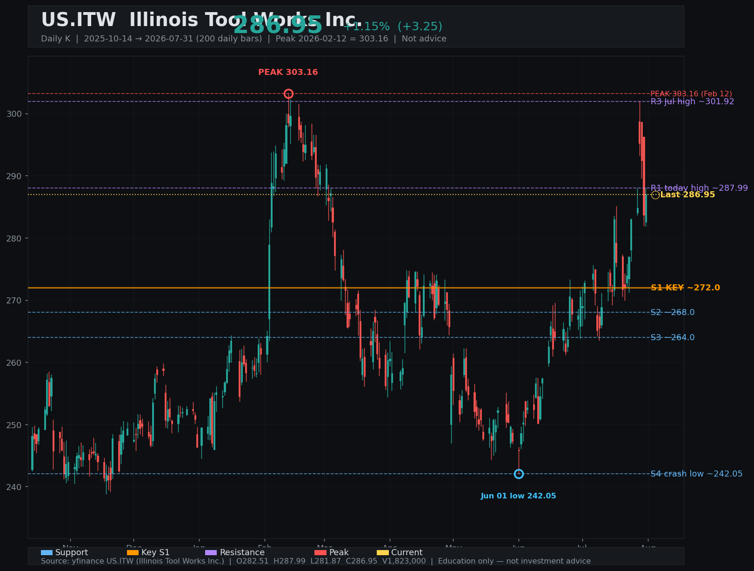Click the red circle marker at the peak
Screen dimensions: 754x571
288,94
